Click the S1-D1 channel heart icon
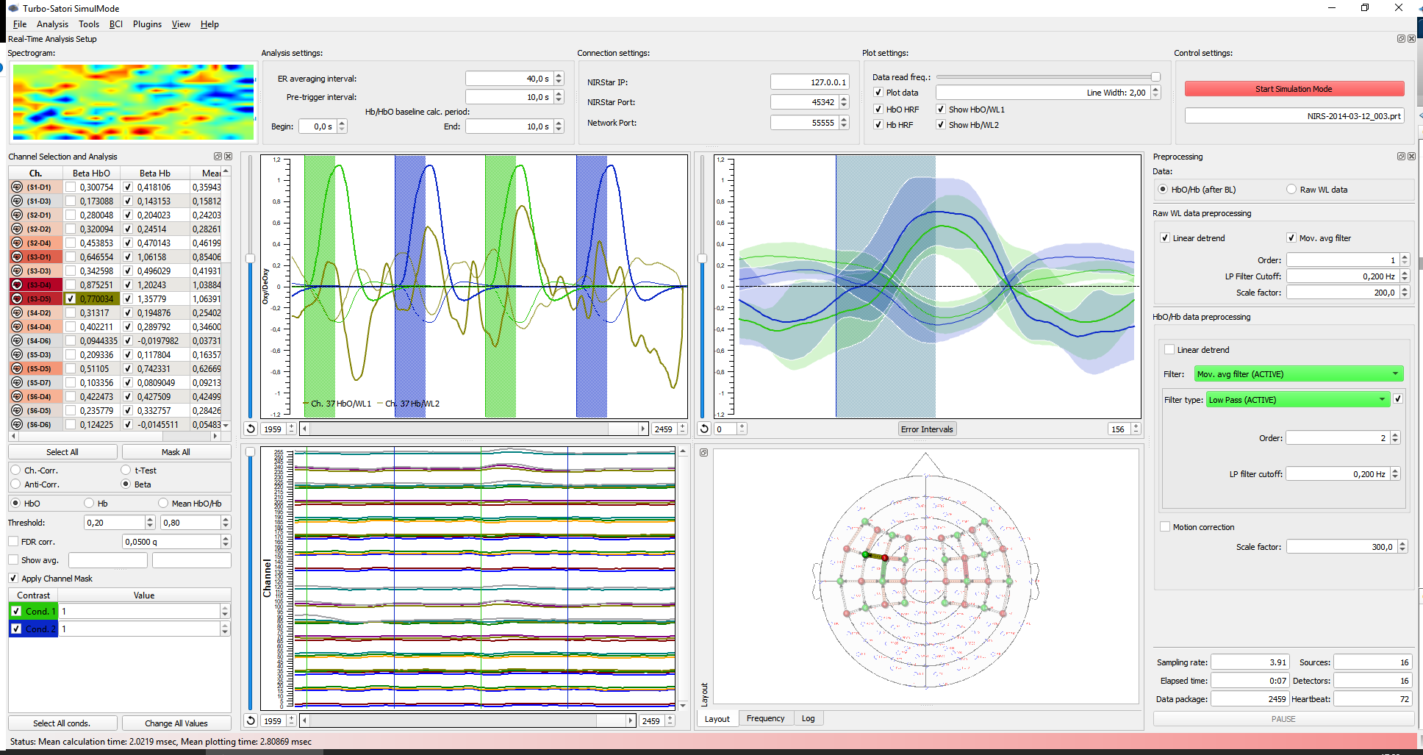This screenshot has width=1423, height=755. [17, 187]
